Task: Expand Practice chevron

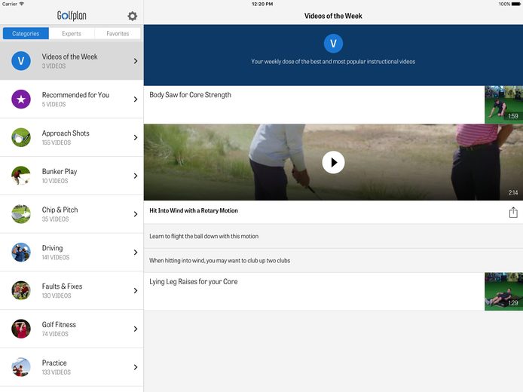Action: coord(136,367)
